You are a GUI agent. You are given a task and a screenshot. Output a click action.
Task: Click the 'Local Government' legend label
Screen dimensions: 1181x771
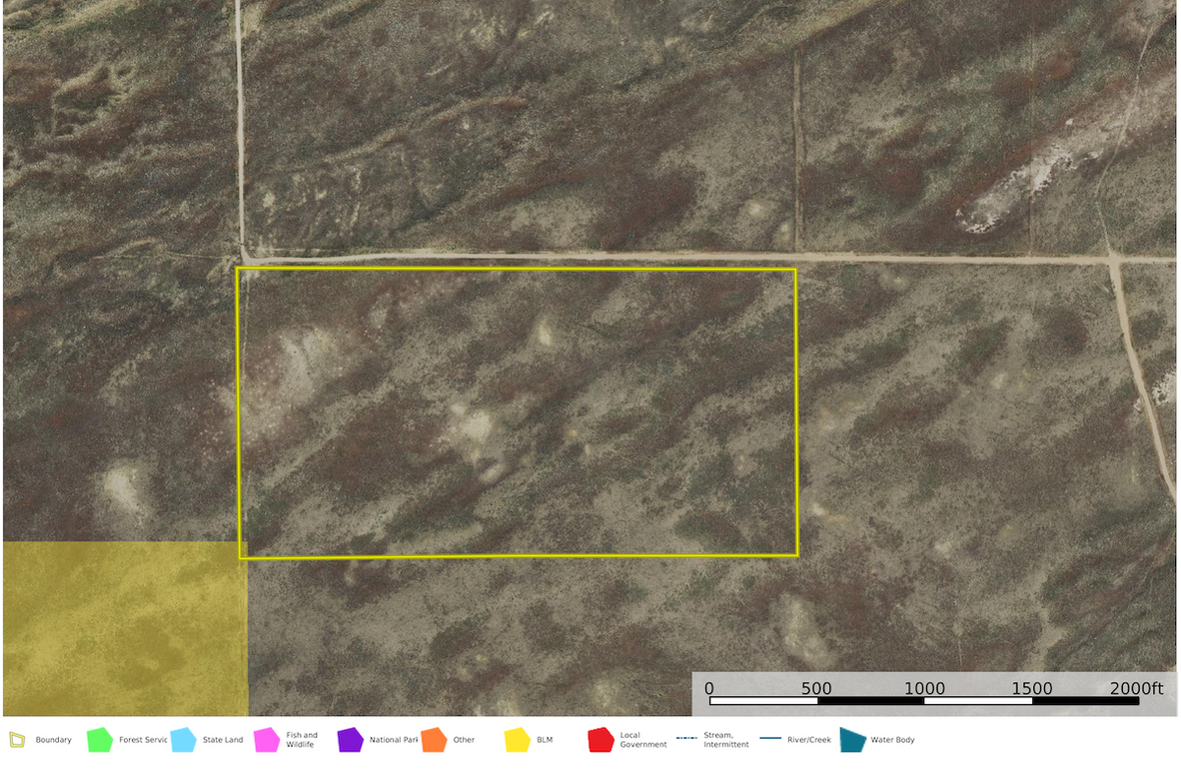tap(643, 740)
